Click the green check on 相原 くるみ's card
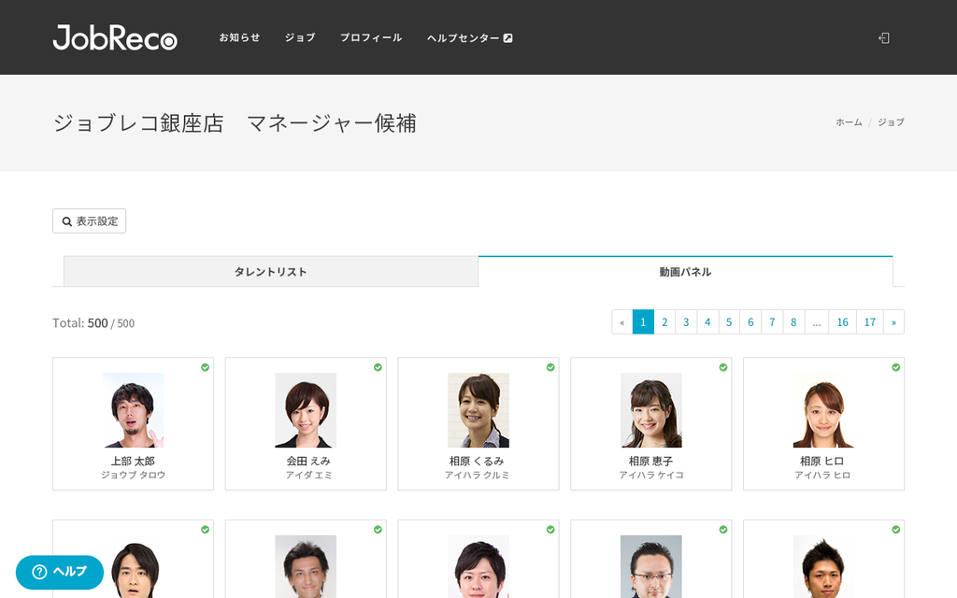The image size is (957, 598). pos(550,367)
